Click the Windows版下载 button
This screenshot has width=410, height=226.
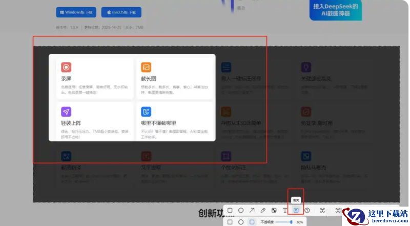pos(76,12)
